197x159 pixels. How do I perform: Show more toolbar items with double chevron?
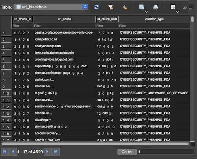click(x=184, y=7)
